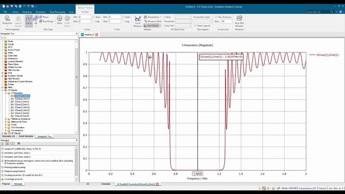Expand the Power folder

click(x=6, y=124)
